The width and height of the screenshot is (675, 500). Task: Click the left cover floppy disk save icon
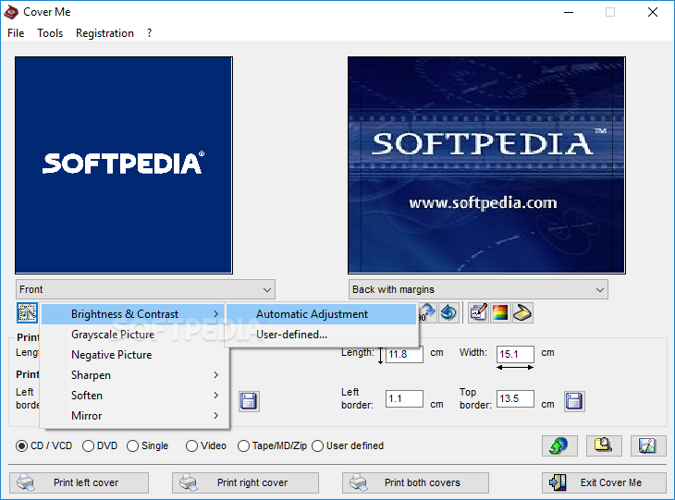click(249, 401)
